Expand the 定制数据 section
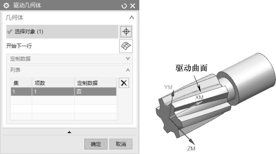This screenshot has height=154, width=276. click(x=128, y=58)
